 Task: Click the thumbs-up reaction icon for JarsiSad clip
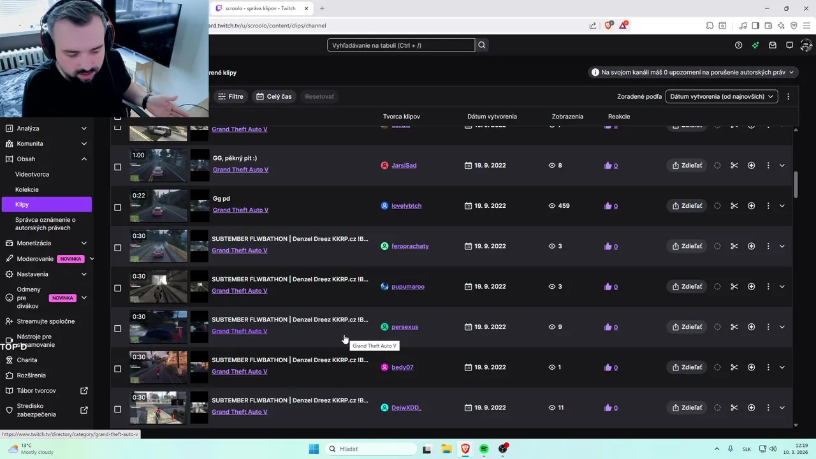pos(608,166)
